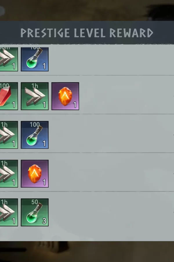The height and width of the screenshot is (262, 174).
Task: Click the 1h label on second-row speedup
Action: 35,86
